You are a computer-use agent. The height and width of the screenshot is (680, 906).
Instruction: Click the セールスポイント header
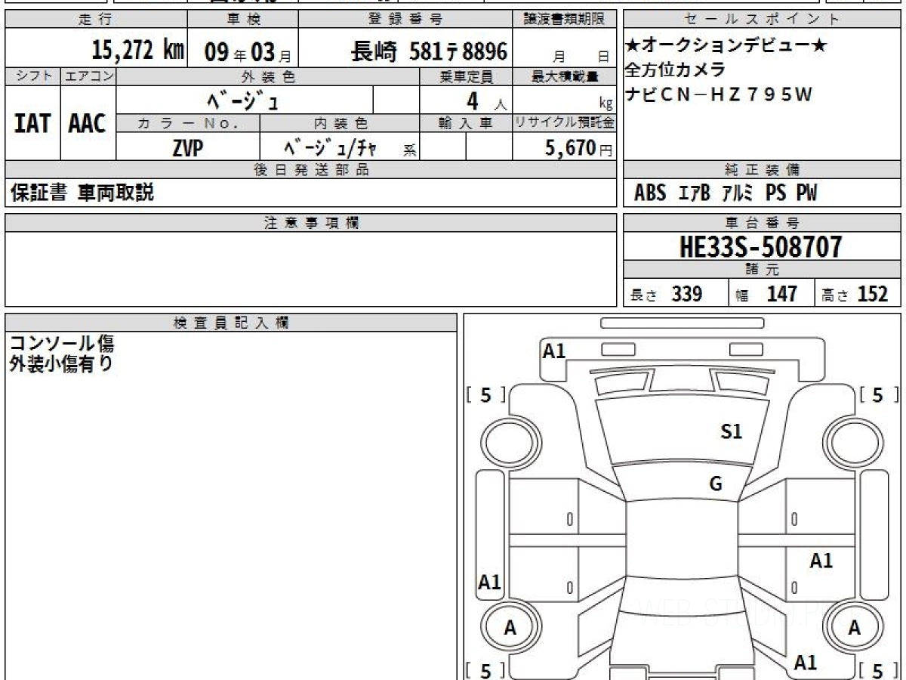(762, 20)
